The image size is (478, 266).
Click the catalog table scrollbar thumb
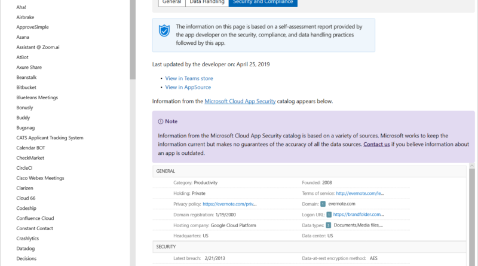tap(472, 216)
